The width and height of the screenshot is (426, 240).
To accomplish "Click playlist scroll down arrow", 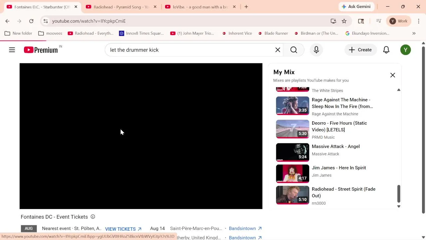I will click(x=399, y=206).
